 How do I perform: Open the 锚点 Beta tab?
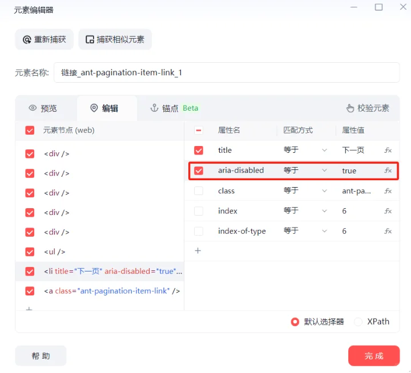pyautogui.click(x=174, y=108)
